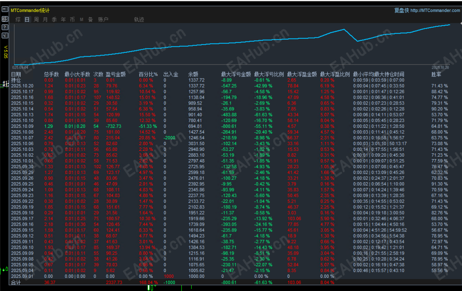Viewport: 462px width, 291px height.
Task: Click the equity curve dip point
Action: pos(357,41)
